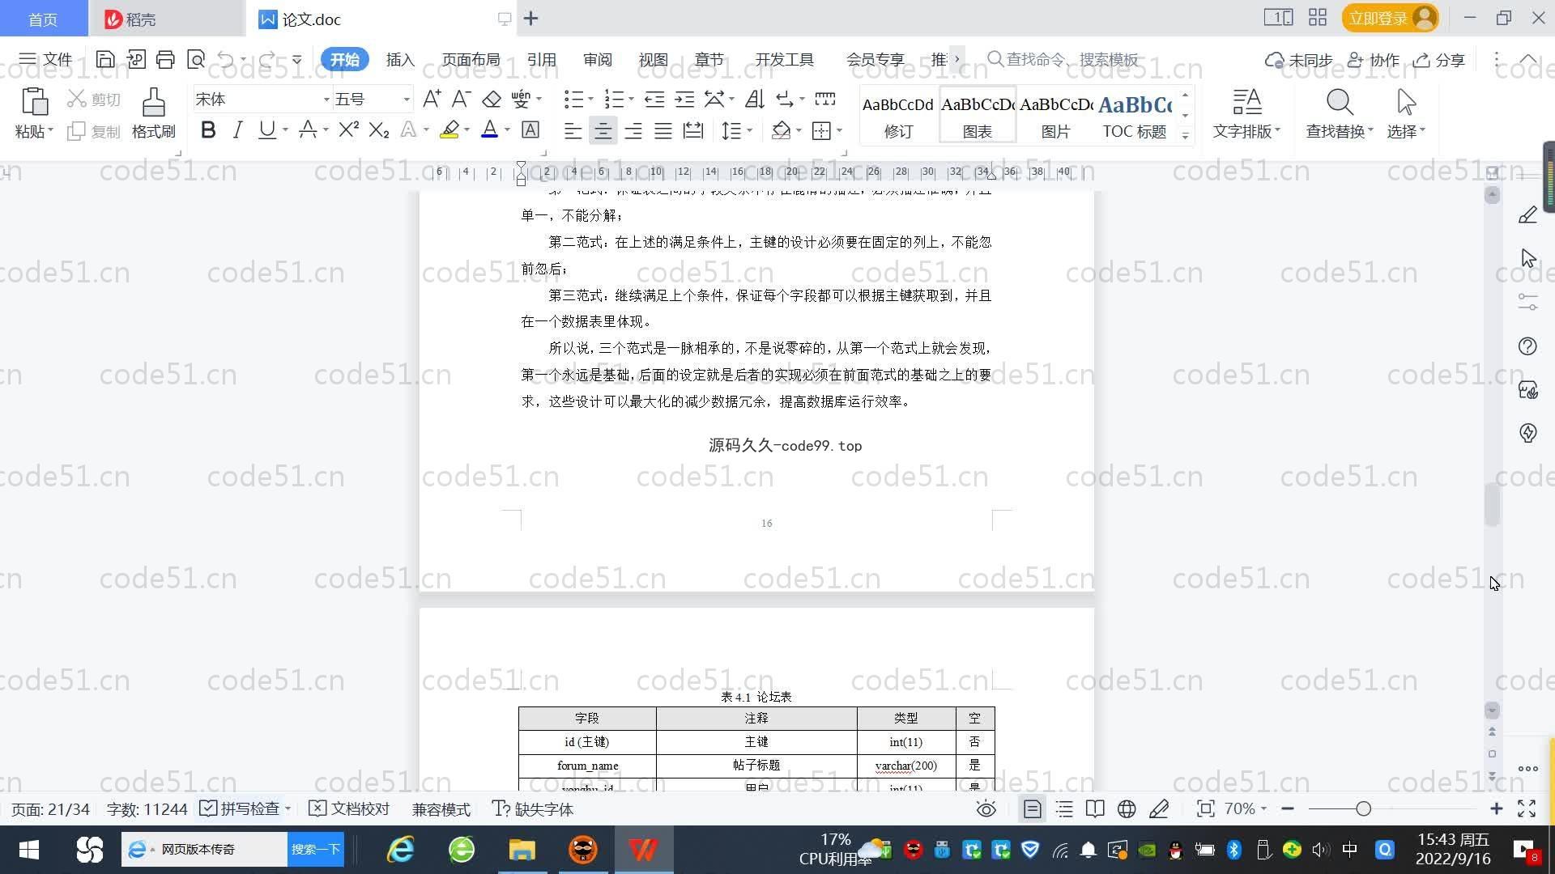Image resolution: width=1555 pixels, height=874 pixels.
Task: Open the References tab
Action: coord(541,59)
